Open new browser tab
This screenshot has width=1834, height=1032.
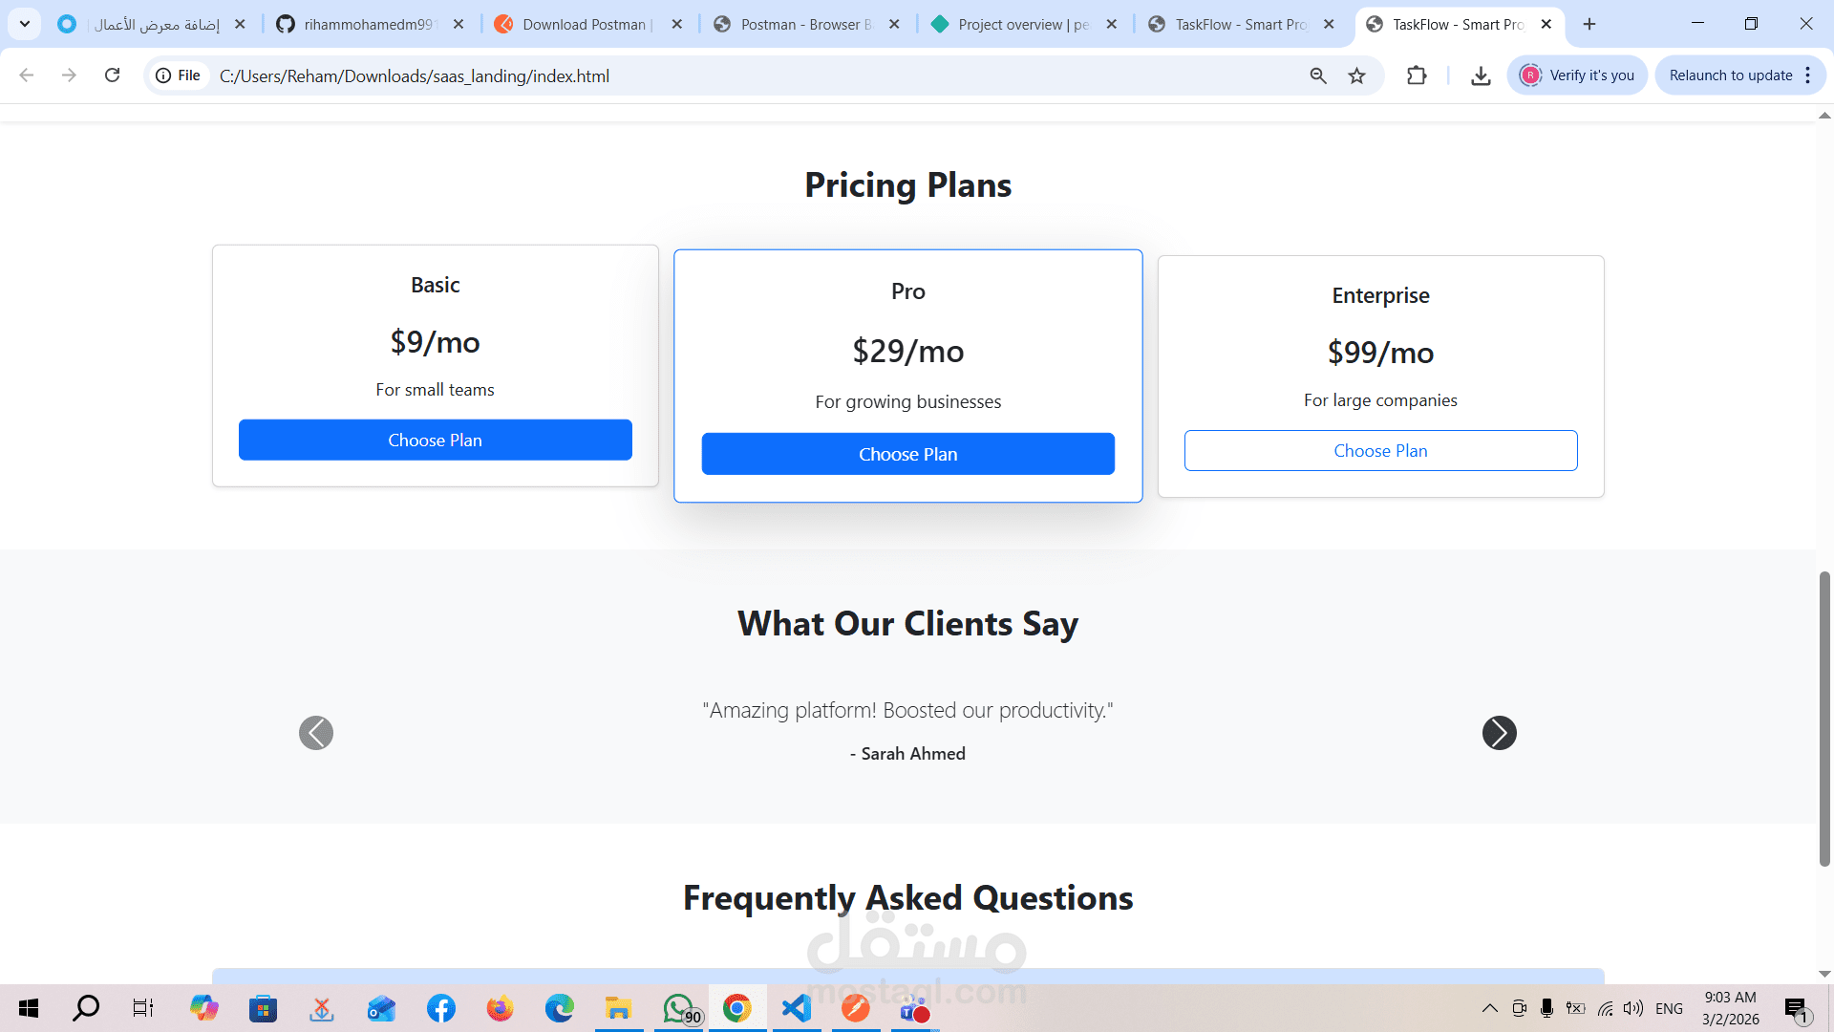click(1589, 24)
